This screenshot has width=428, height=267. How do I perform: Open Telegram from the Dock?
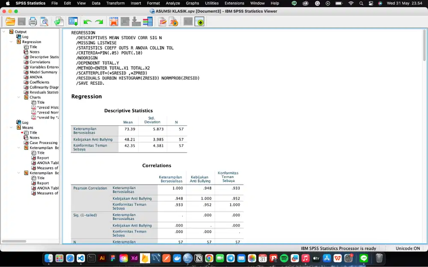coord(231,258)
